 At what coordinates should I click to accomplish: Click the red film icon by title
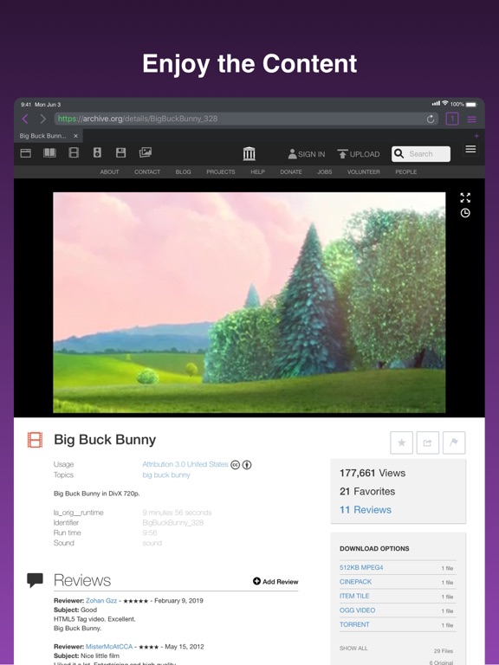click(35, 440)
